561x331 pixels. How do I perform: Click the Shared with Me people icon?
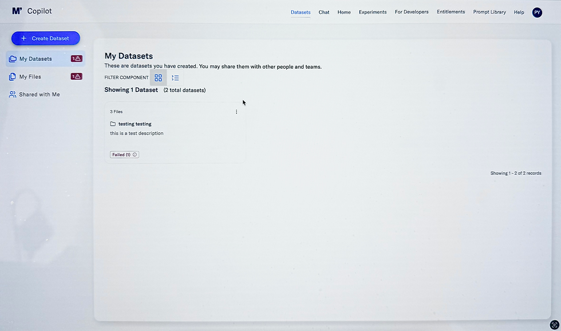tap(13, 94)
